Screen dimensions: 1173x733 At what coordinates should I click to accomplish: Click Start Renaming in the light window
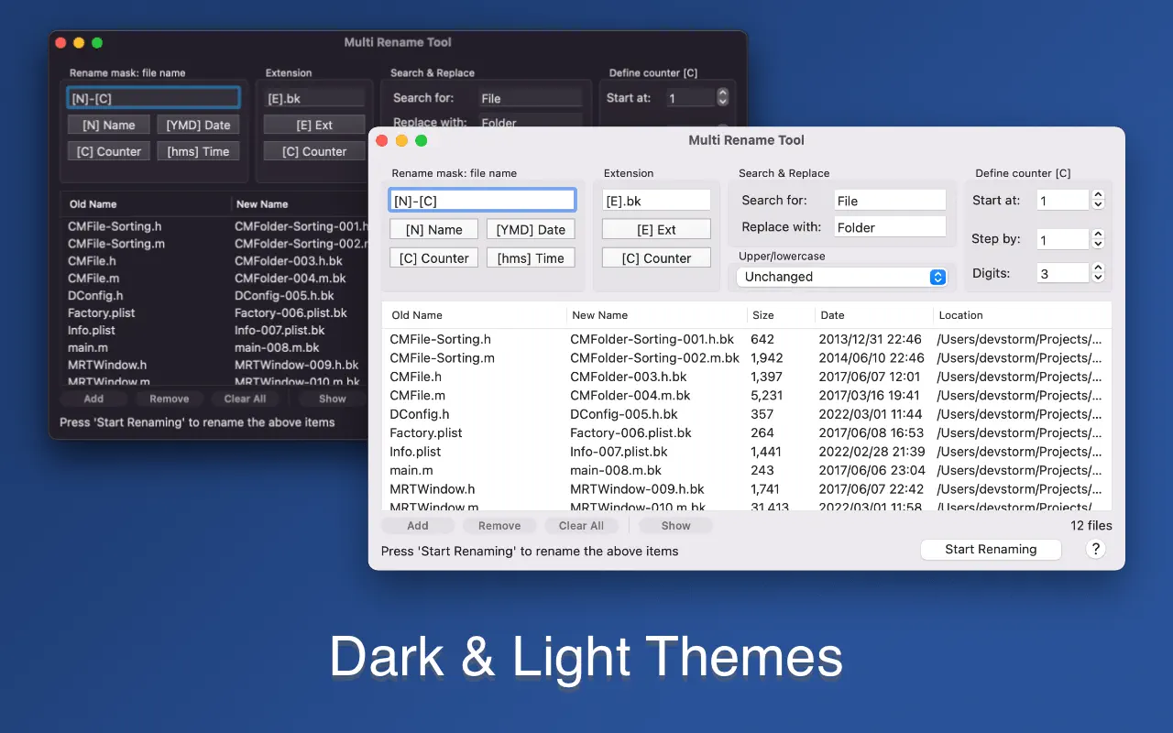[991, 549]
